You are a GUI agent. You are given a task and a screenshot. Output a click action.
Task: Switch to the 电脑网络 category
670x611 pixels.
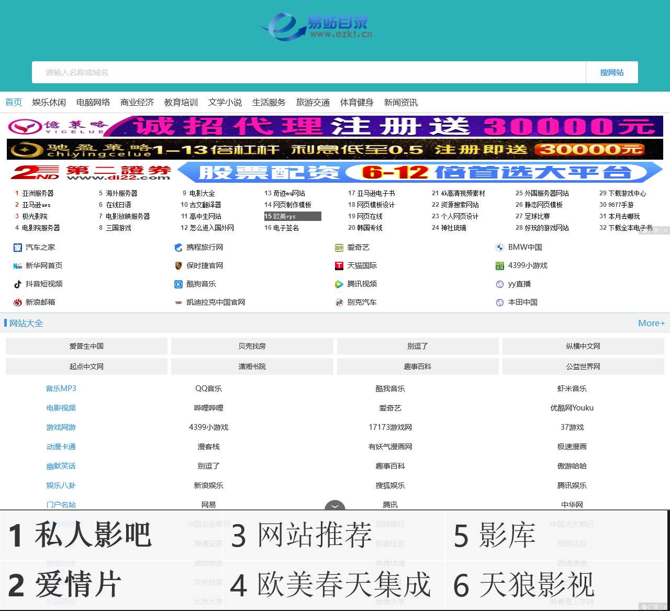93,102
